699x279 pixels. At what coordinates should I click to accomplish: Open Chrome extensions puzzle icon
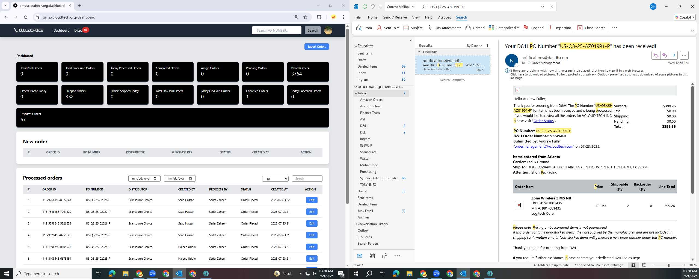click(319, 17)
